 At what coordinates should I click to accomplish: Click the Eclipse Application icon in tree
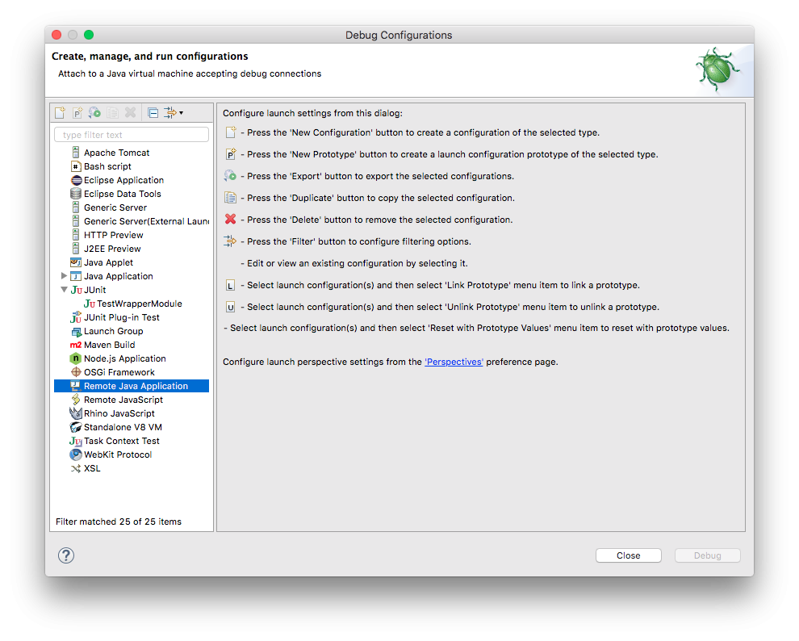point(76,180)
